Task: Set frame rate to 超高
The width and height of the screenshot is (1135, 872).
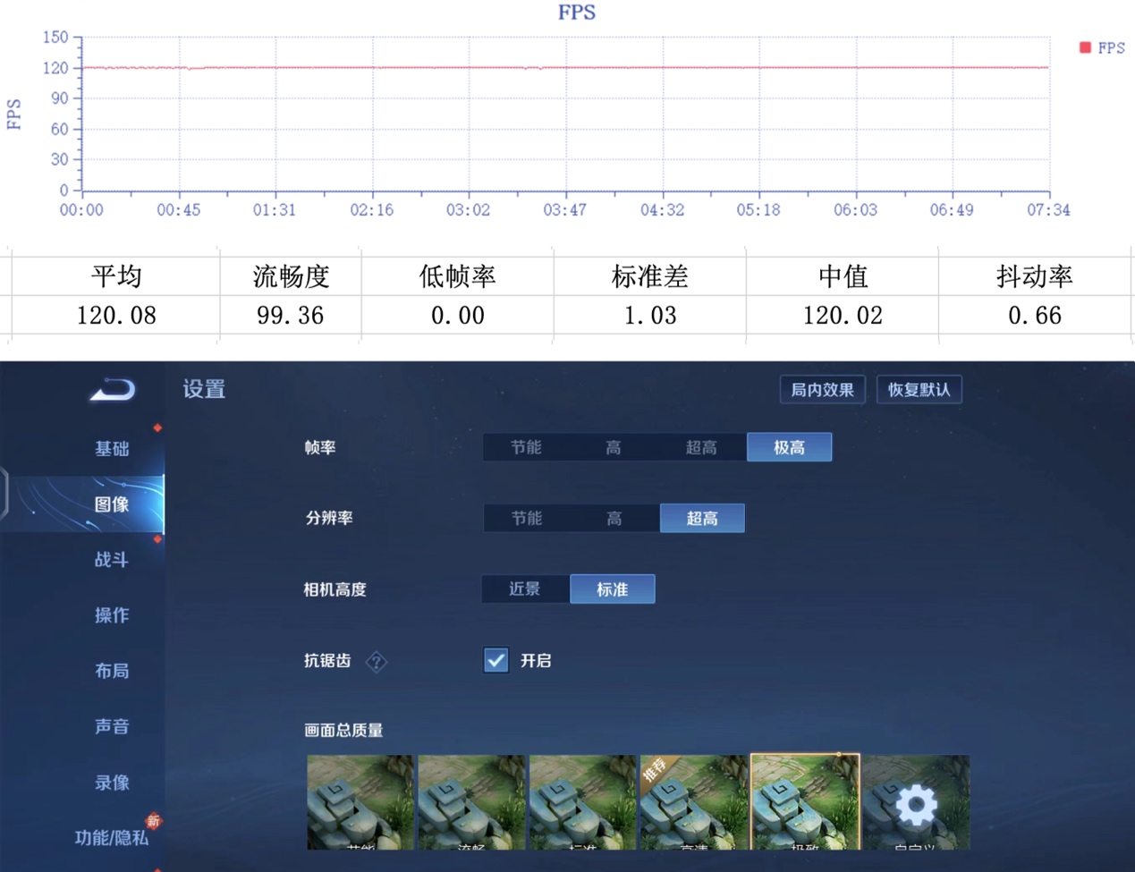Action: [x=701, y=447]
